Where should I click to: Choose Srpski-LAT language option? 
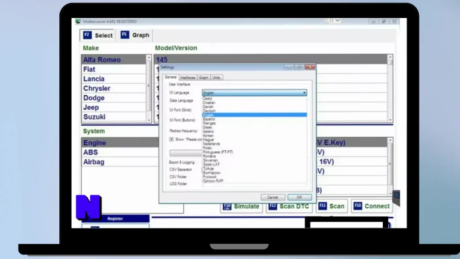coord(254,165)
